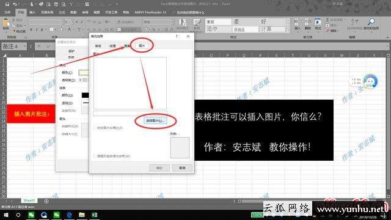
Task: Click the Help question mark in Fill Effects dialog
Action: click(177, 37)
